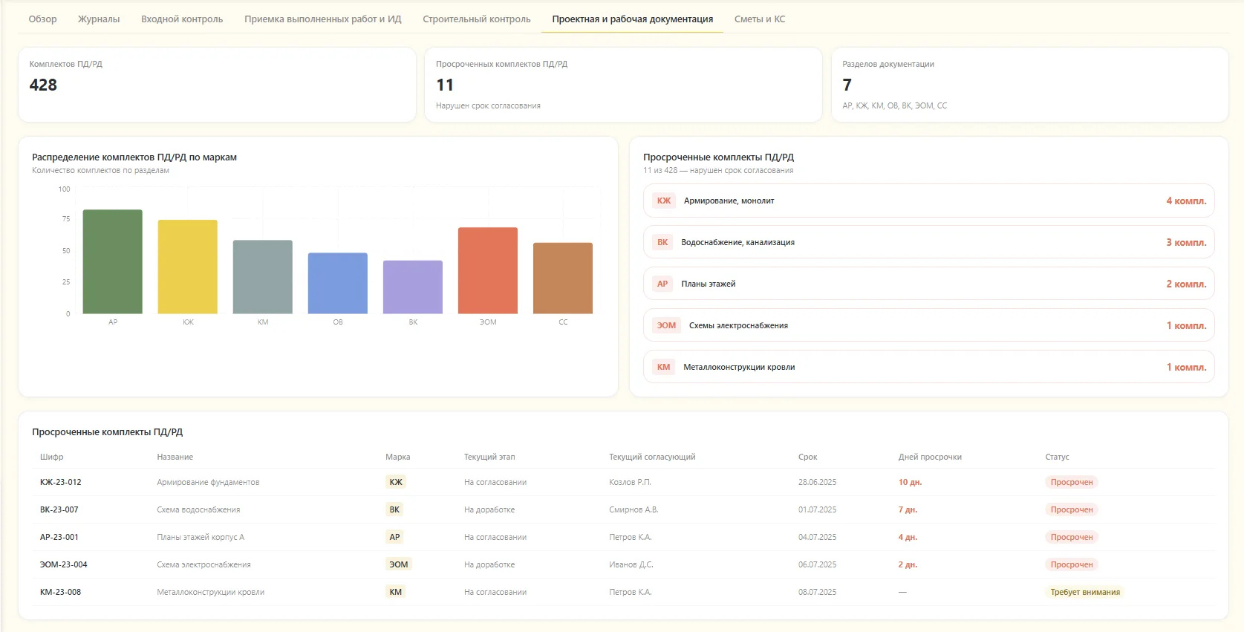Click the red ЭОМ bar in chart
1244x632 pixels.
point(488,270)
